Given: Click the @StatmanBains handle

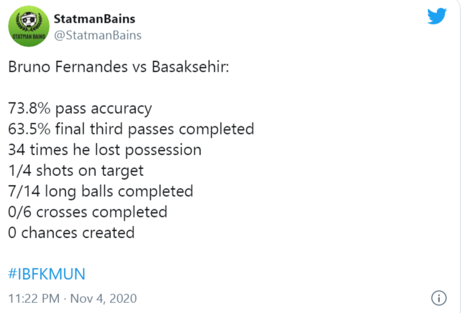Looking at the screenshot, I should pyautogui.click(x=97, y=35).
